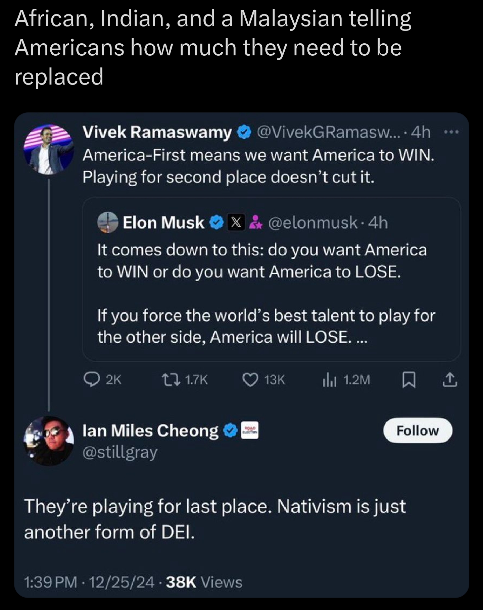The width and height of the screenshot is (483, 610).
Task: Bookmark the Vivek Ramaswamy tweet
Action: pyautogui.click(x=408, y=380)
